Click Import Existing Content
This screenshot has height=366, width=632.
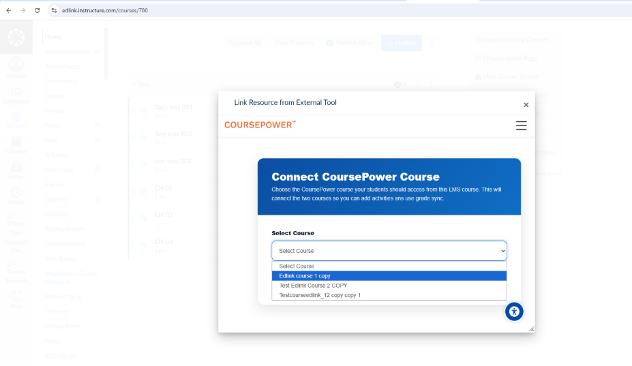(511, 40)
